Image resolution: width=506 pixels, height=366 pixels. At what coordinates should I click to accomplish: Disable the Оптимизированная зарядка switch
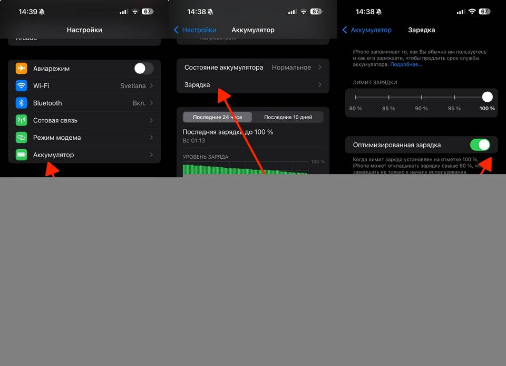click(x=480, y=145)
